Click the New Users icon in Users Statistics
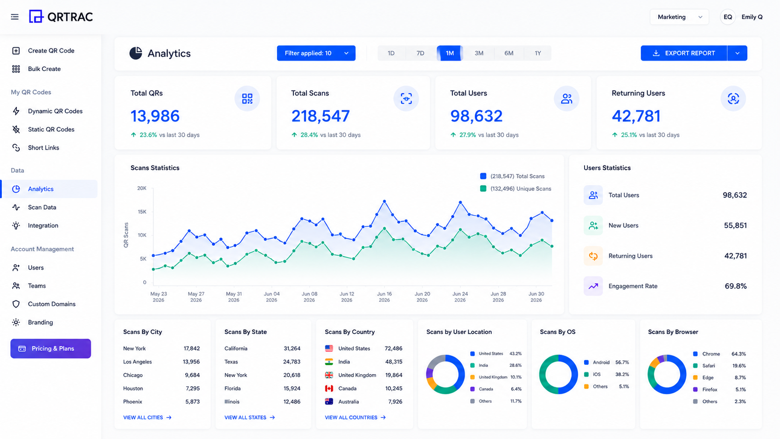 (593, 225)
